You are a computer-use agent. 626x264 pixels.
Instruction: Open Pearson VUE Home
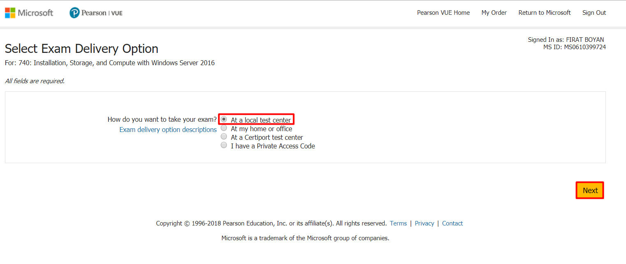(443, 13)
